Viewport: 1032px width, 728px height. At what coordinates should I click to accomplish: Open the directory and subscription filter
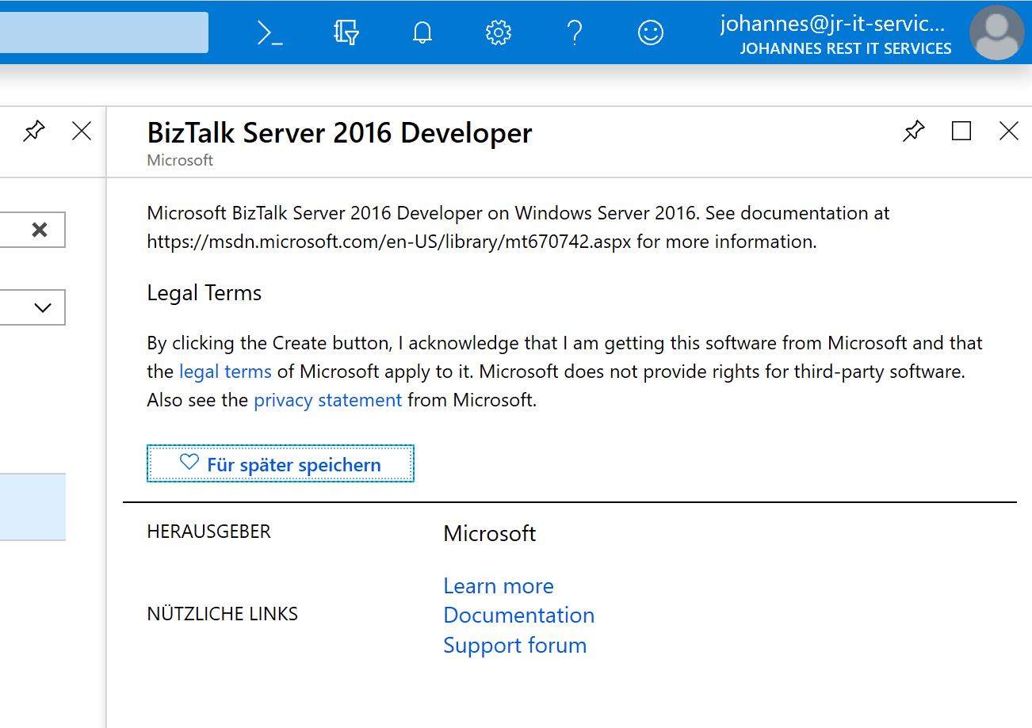[346, 32]
